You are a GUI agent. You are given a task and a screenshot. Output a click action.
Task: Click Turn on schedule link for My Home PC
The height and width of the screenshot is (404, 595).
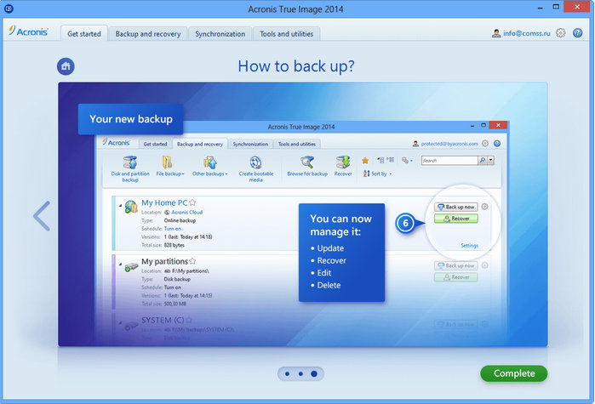tap(172, 229)
